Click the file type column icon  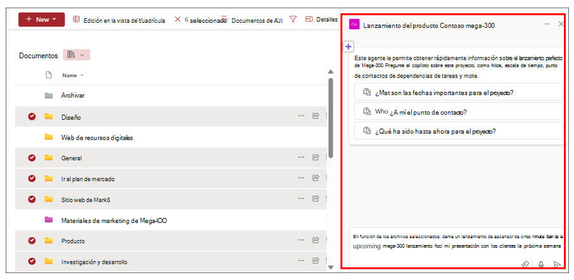coord(48,75)
